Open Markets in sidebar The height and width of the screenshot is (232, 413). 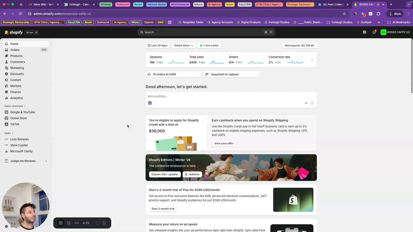tap(25, 86)
